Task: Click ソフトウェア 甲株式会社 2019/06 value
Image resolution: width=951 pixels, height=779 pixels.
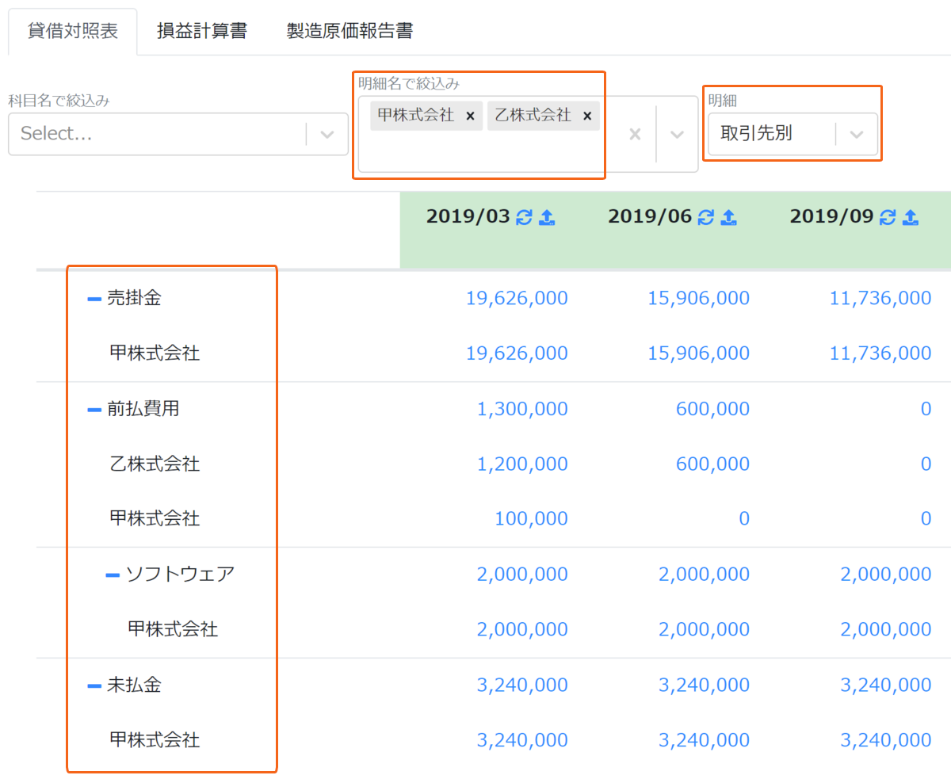Action: pos(705,629)
